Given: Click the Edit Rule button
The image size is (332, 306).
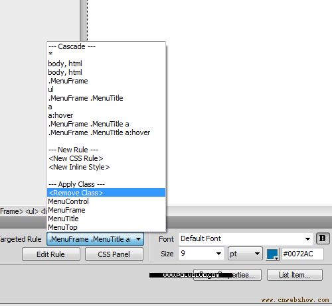Looking at the screenshot, I should coord(51,254).
